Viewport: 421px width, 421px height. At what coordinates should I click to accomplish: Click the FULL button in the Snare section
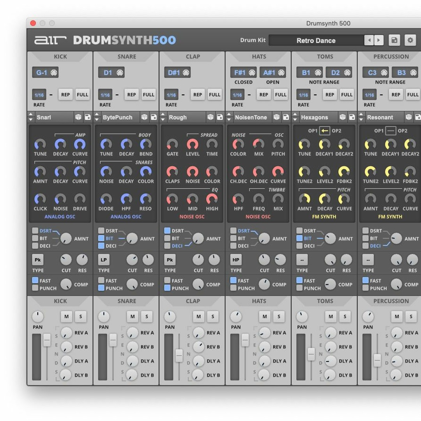pos(149,94)
